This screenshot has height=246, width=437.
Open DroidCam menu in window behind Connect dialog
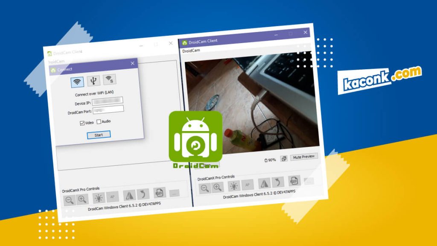click(x=57, y=61)
